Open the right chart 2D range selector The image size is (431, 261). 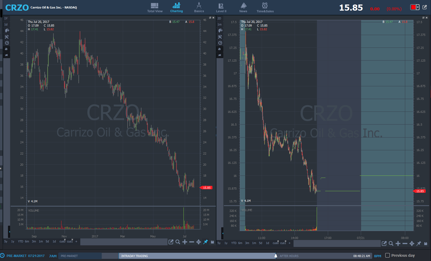[219, 18]
